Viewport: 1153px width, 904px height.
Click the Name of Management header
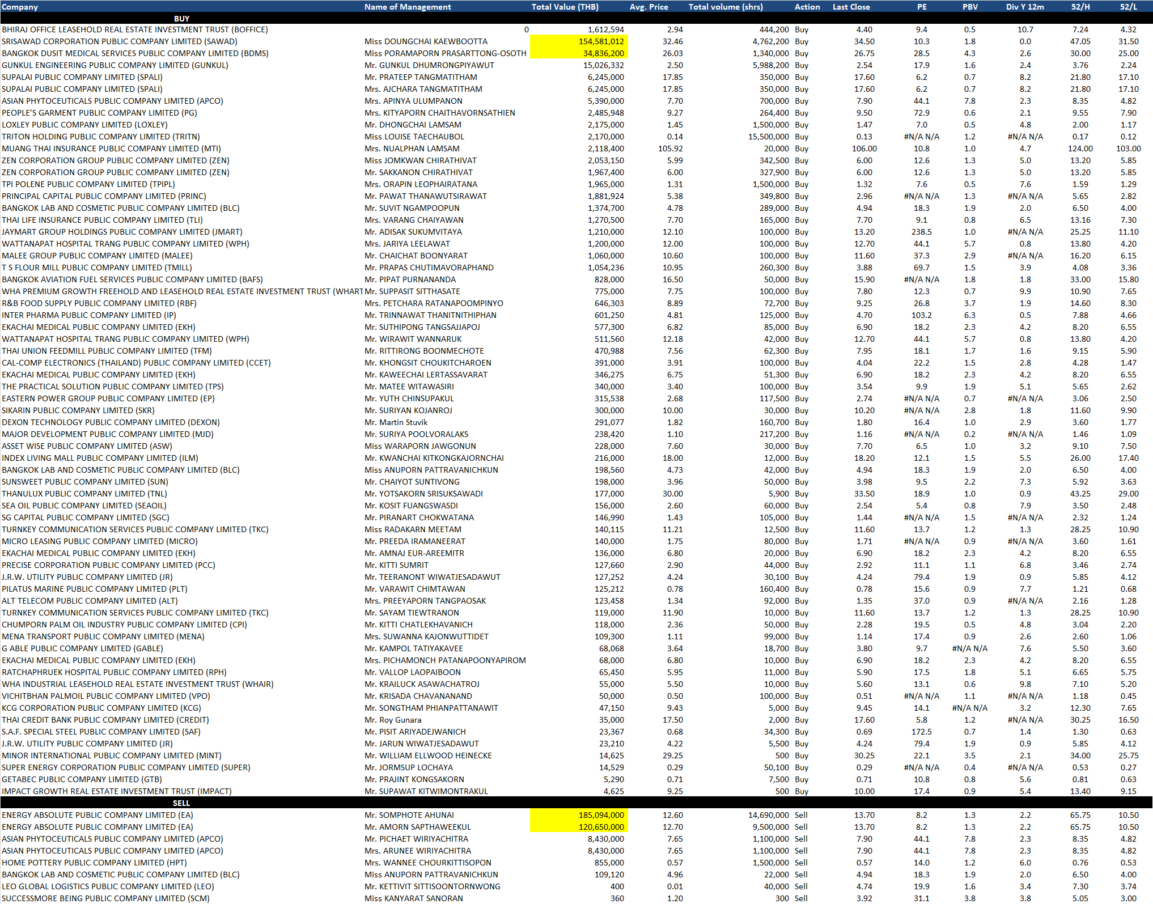point(407,7)
